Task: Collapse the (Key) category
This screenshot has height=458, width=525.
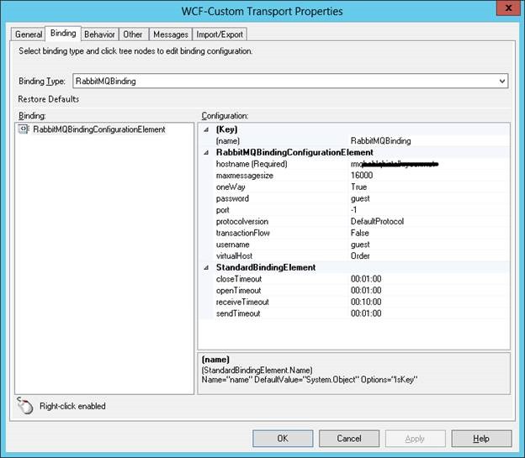Action: coord(206,129)
